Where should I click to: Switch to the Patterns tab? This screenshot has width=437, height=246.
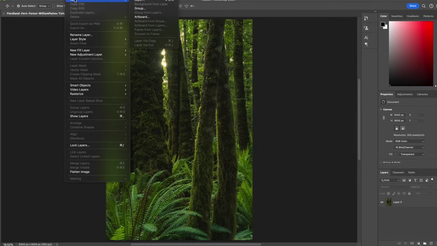point(428,16)
